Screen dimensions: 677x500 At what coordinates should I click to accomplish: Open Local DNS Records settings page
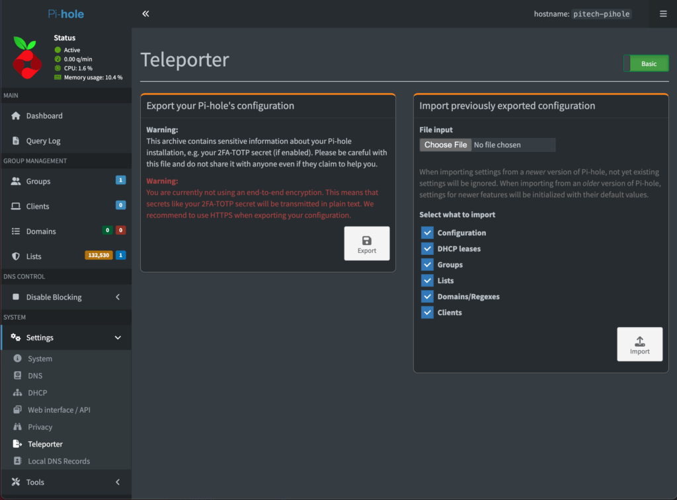pyautogui.click(x=58, y=461)
